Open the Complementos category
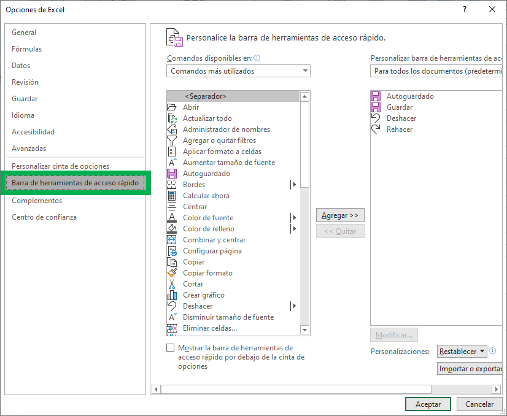 coord(75,201)
